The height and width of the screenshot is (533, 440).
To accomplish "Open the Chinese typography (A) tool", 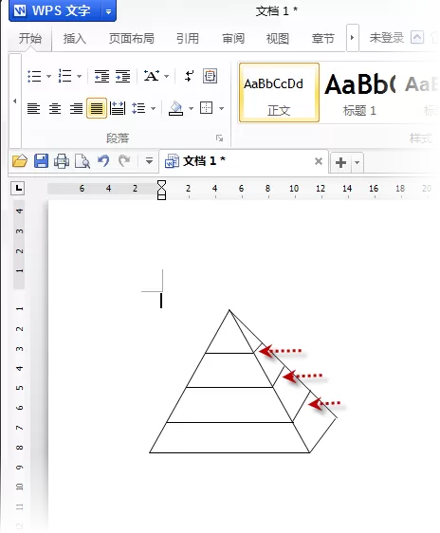I will click(x=151, y=76).
